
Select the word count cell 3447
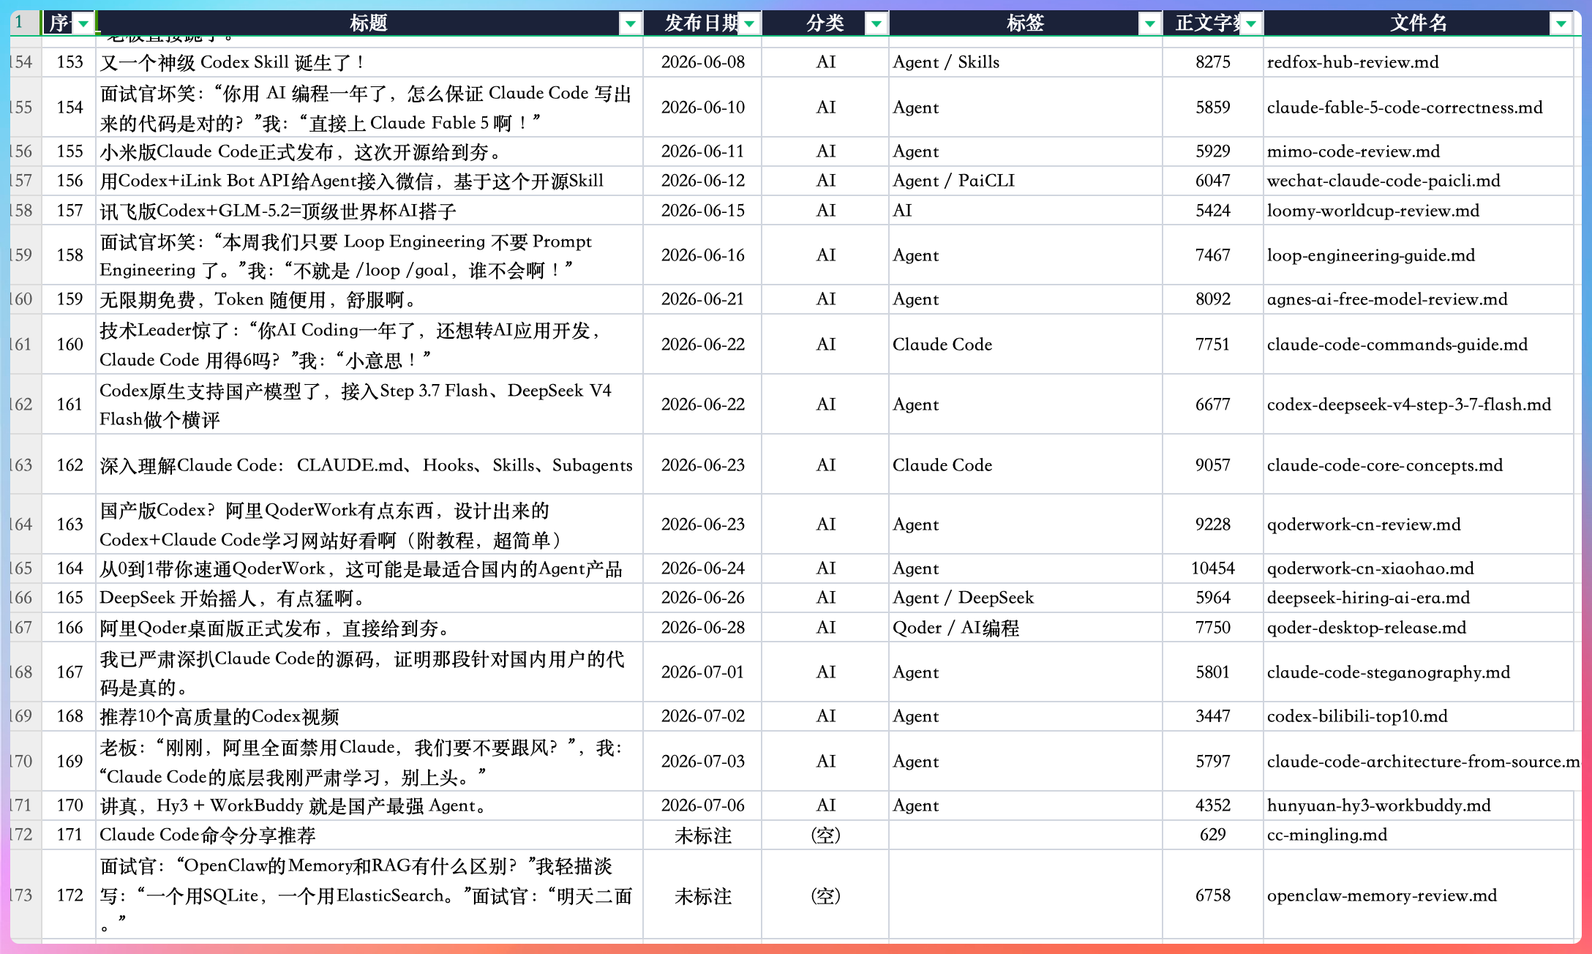pyautogui.click(x=1213, y=716)
